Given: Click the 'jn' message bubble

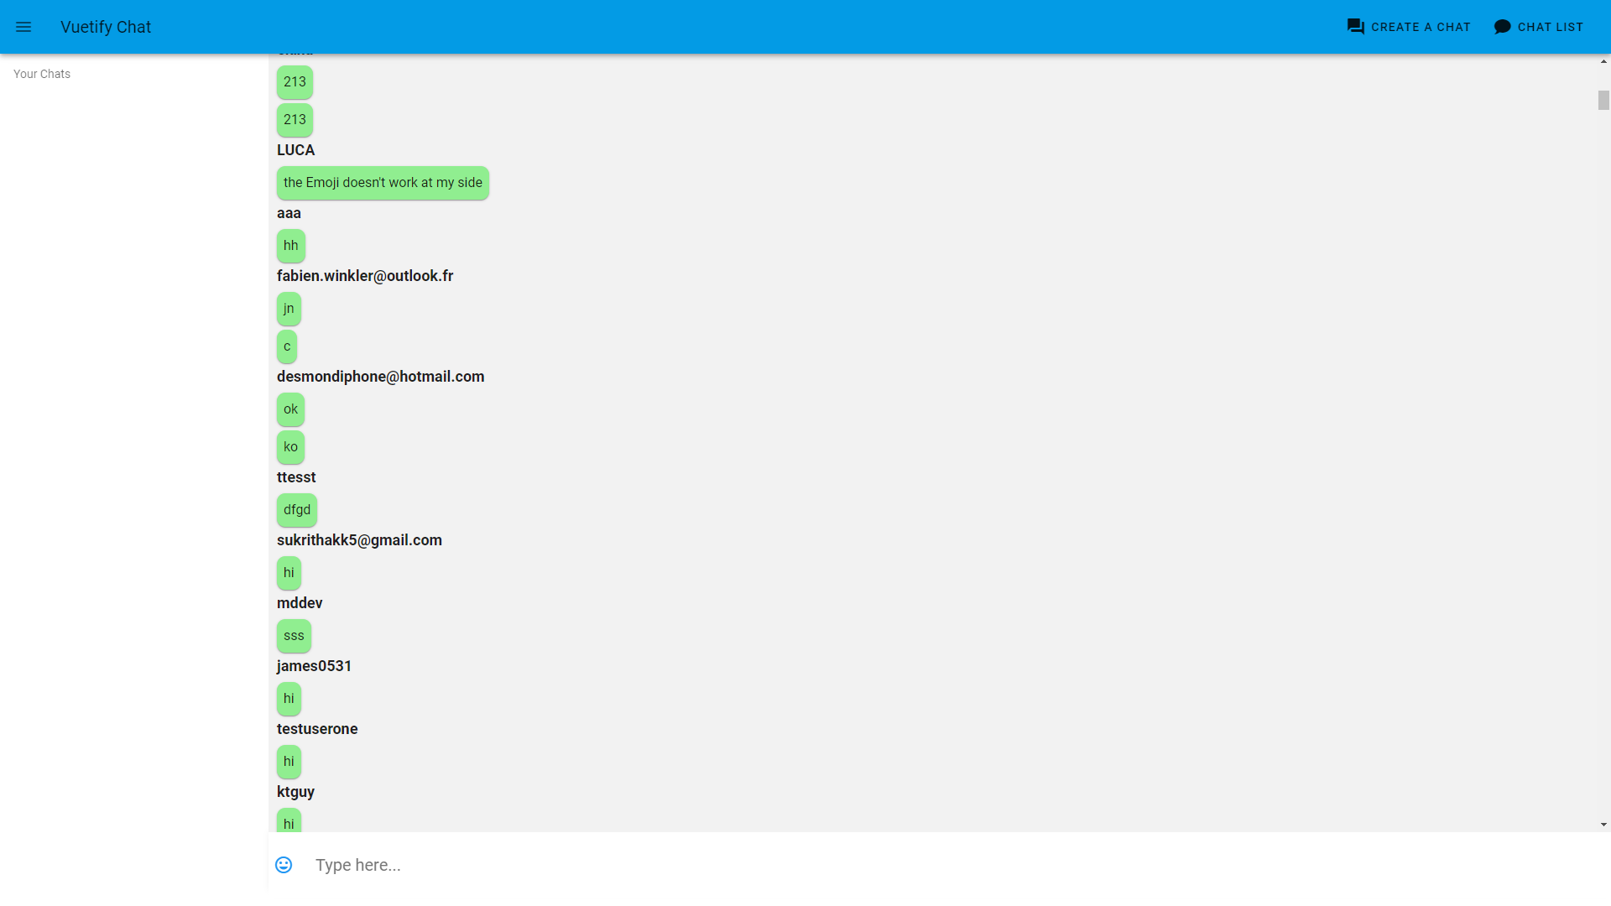Looking at the screenshot, I should click(289, 309).
